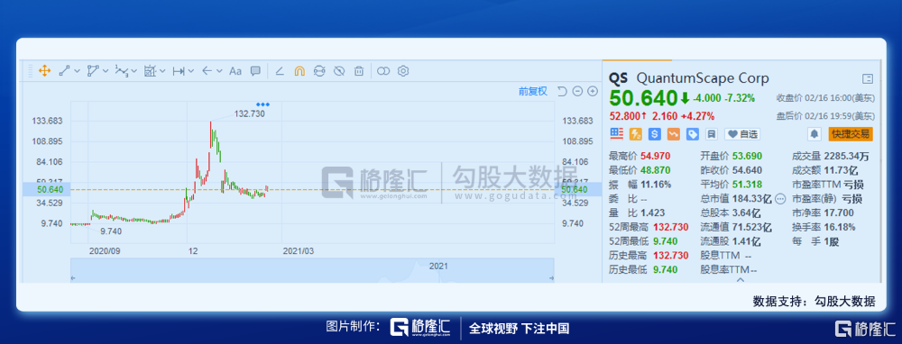Click the orange 快捷交易 button

pyautogui.click(x=851, y=134)
